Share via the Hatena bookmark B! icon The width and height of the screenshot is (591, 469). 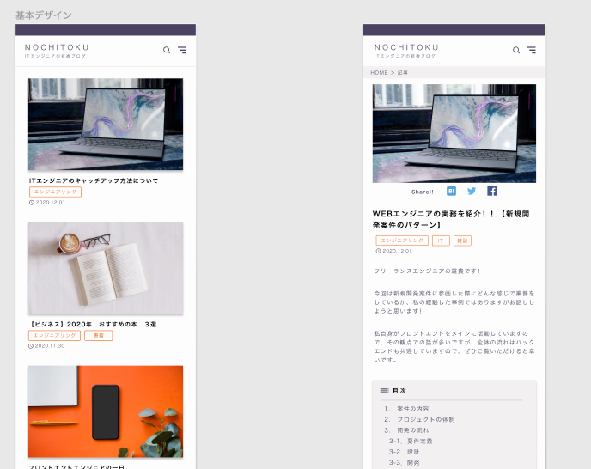tap(451, 192)
